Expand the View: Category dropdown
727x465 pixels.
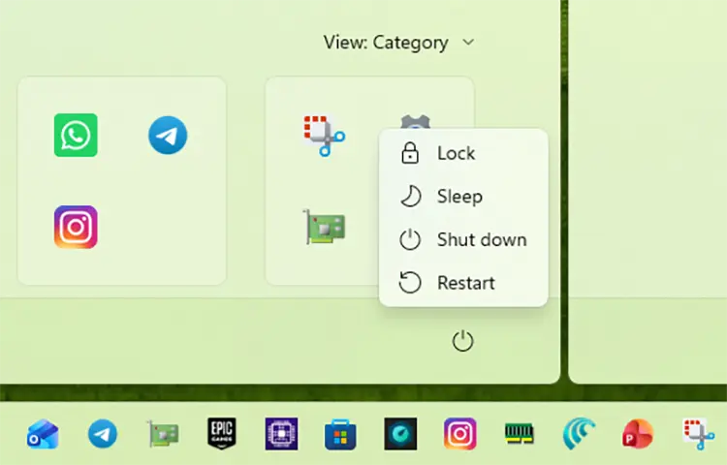click(398, 43)
